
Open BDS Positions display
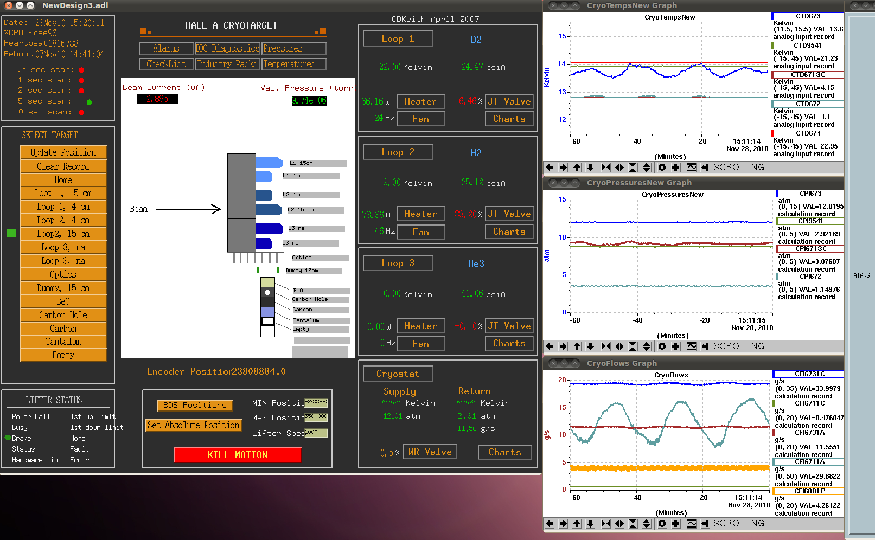[195, 405]
